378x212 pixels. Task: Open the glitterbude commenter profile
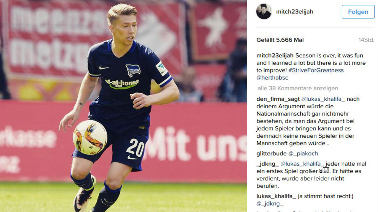click(271, 153)
